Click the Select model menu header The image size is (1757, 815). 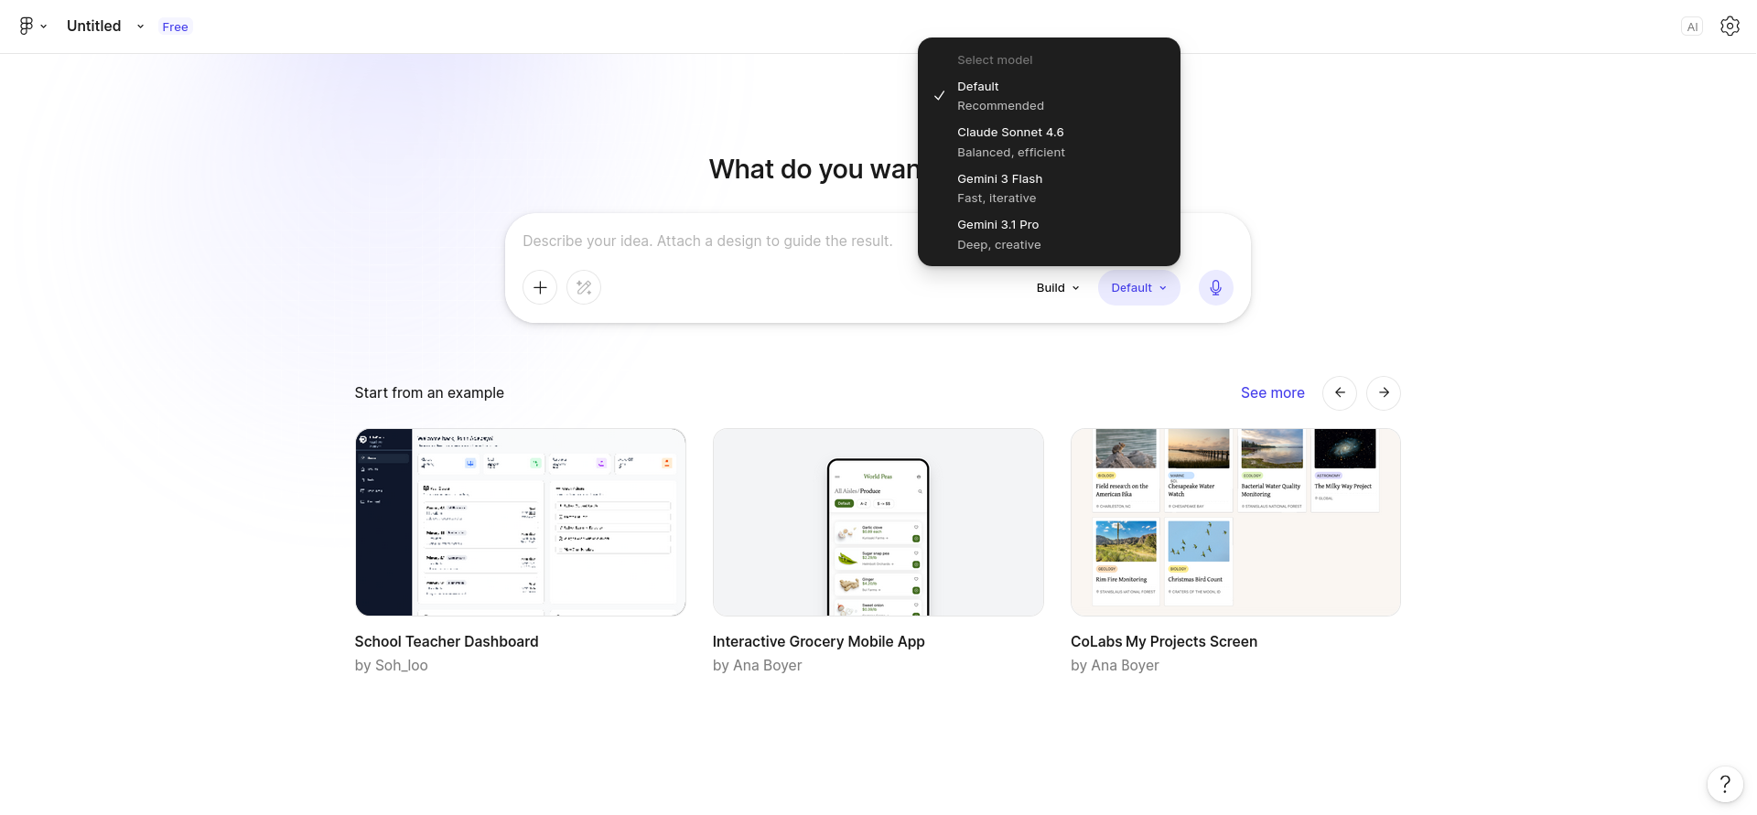(995, 59)
